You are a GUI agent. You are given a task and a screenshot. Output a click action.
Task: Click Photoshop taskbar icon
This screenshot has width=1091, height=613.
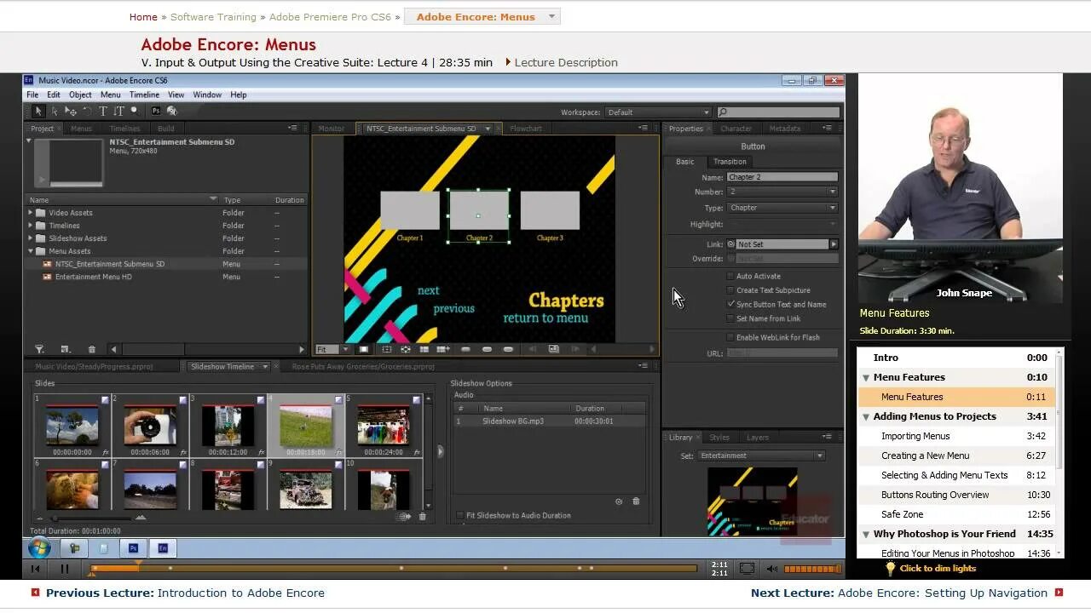tap(133, 548)
